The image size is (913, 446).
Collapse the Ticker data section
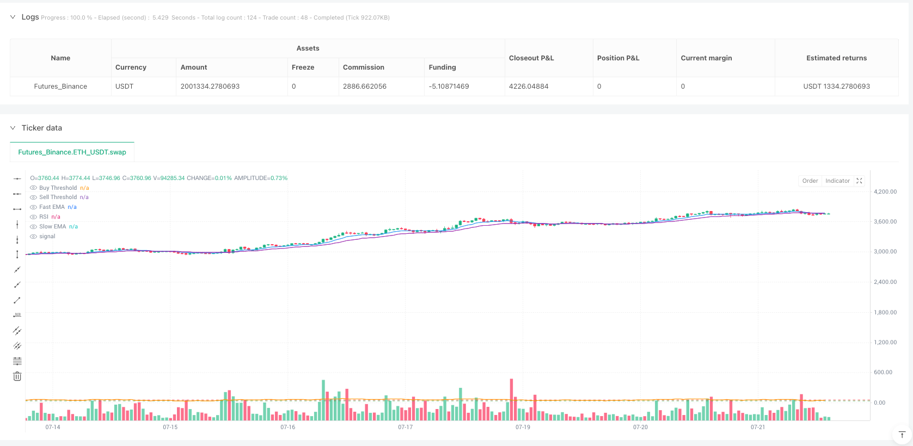[13, 128]
